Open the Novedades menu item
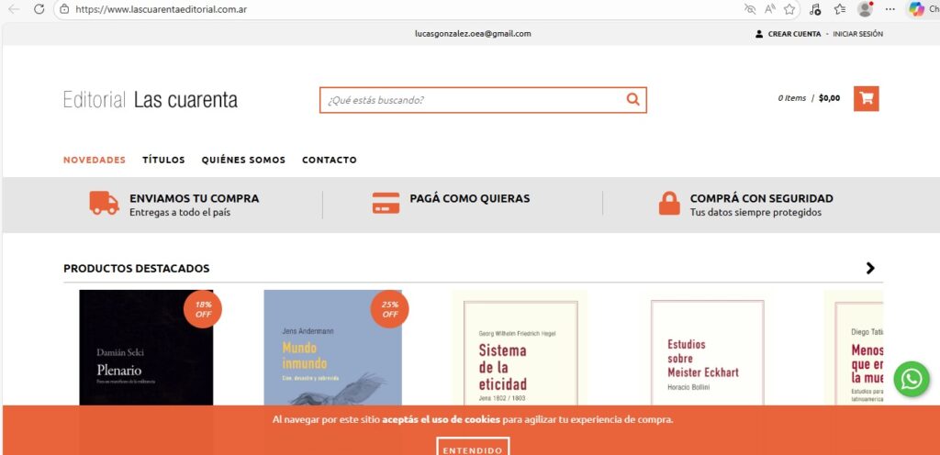 [x=95, y=160]
